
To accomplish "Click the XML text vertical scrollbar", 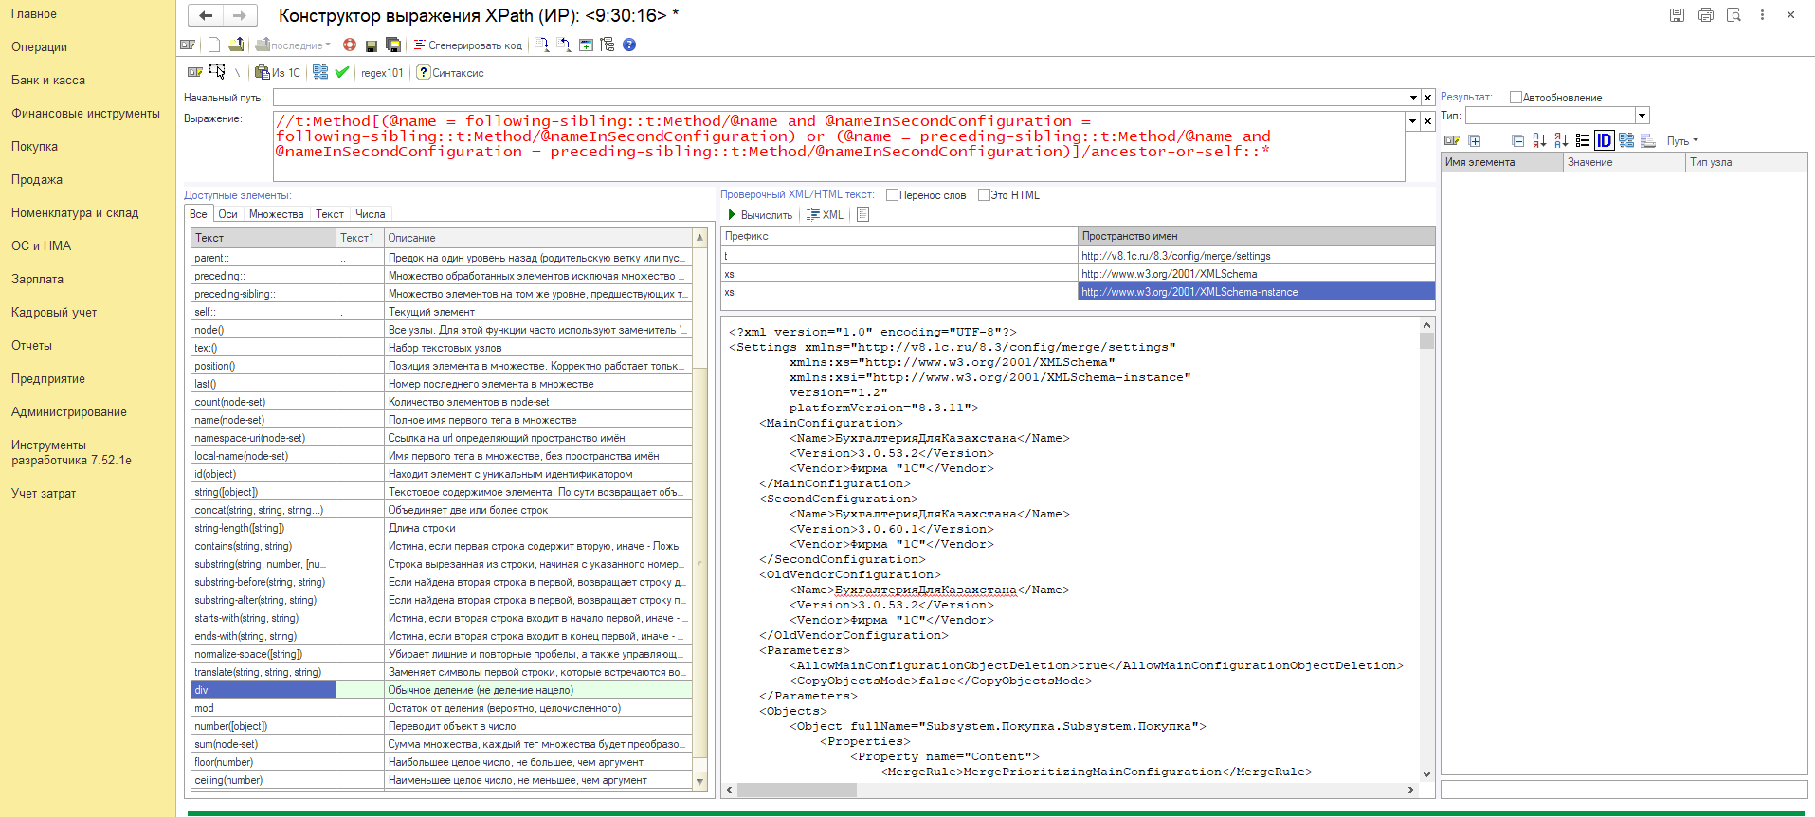I will 1426,550.
